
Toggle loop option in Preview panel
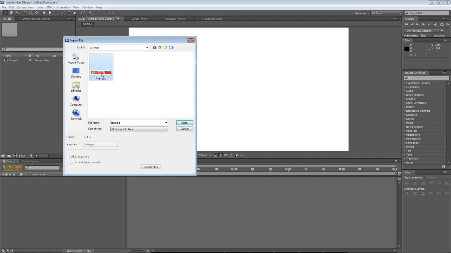[442, 24]
